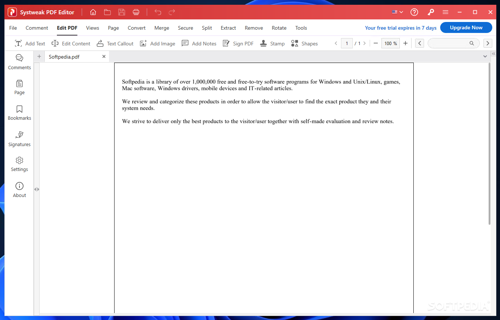Click the Upgrade Now button

[x=466, y=27]
